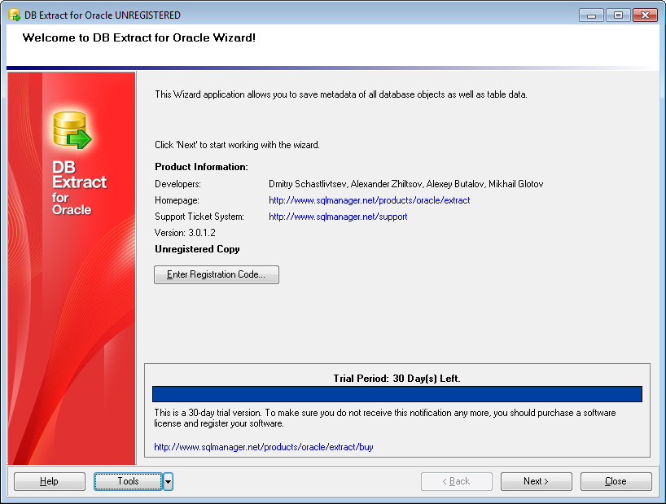Image resolution: width=666 pixels, height=504 pixels.
Task: Click the 'Unregistered Copy' label
Action: (197, 249)
